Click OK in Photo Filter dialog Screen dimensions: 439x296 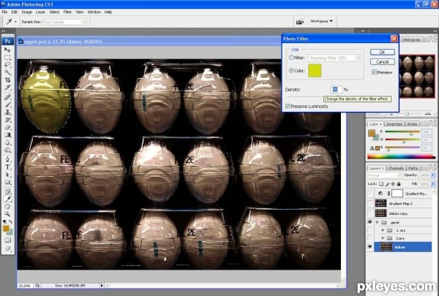point(382,52)
